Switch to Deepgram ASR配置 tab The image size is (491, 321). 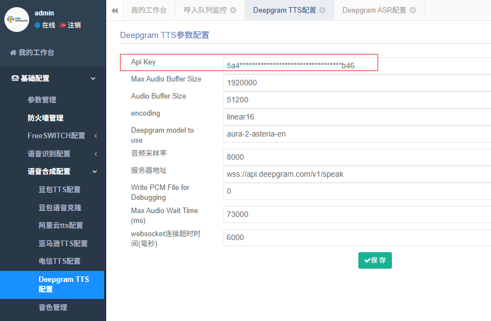tap(374, 10)
